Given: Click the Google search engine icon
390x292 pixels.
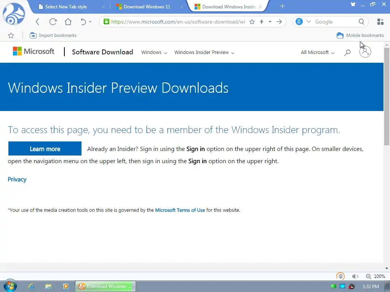Looking at the screenshot, I should click(x=299, y=22).
